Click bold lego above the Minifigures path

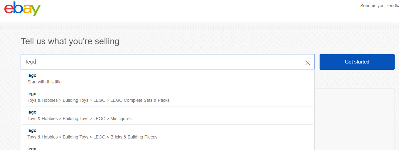(x=32, y=112)
